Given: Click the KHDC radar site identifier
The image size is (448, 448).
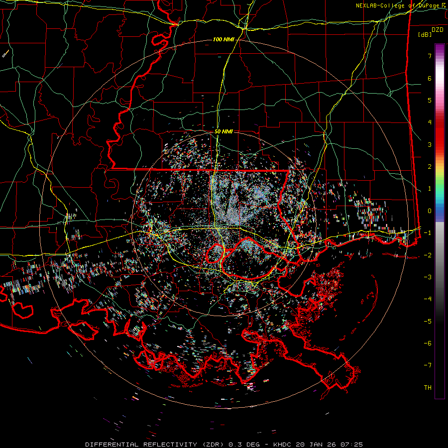Looking at the screenshot, I should [x=282, y=445].
